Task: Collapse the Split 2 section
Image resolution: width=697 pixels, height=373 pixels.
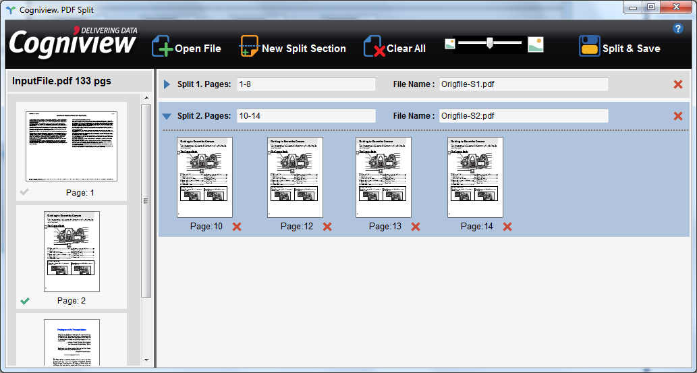Action: coord(167,117)
